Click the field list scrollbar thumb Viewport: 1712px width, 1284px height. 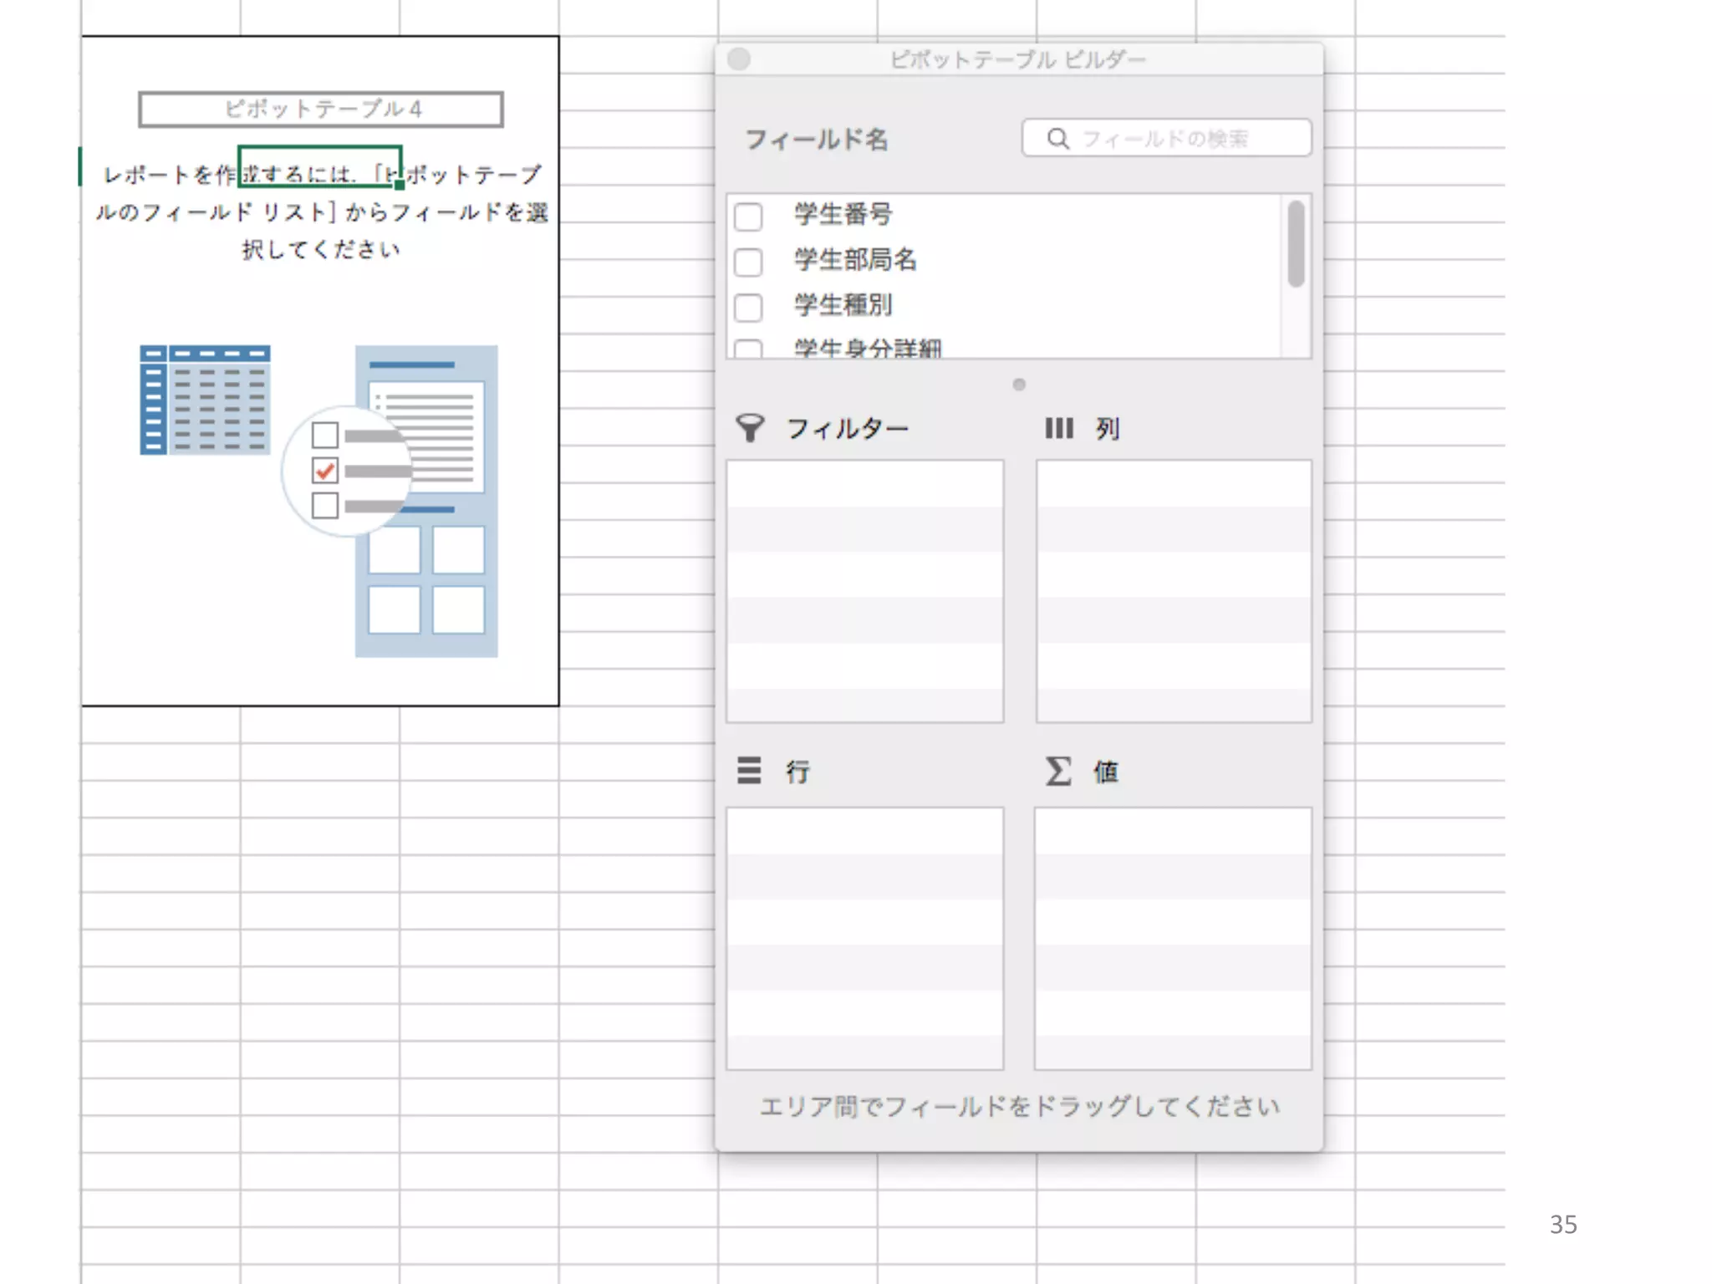[1296, 244]
